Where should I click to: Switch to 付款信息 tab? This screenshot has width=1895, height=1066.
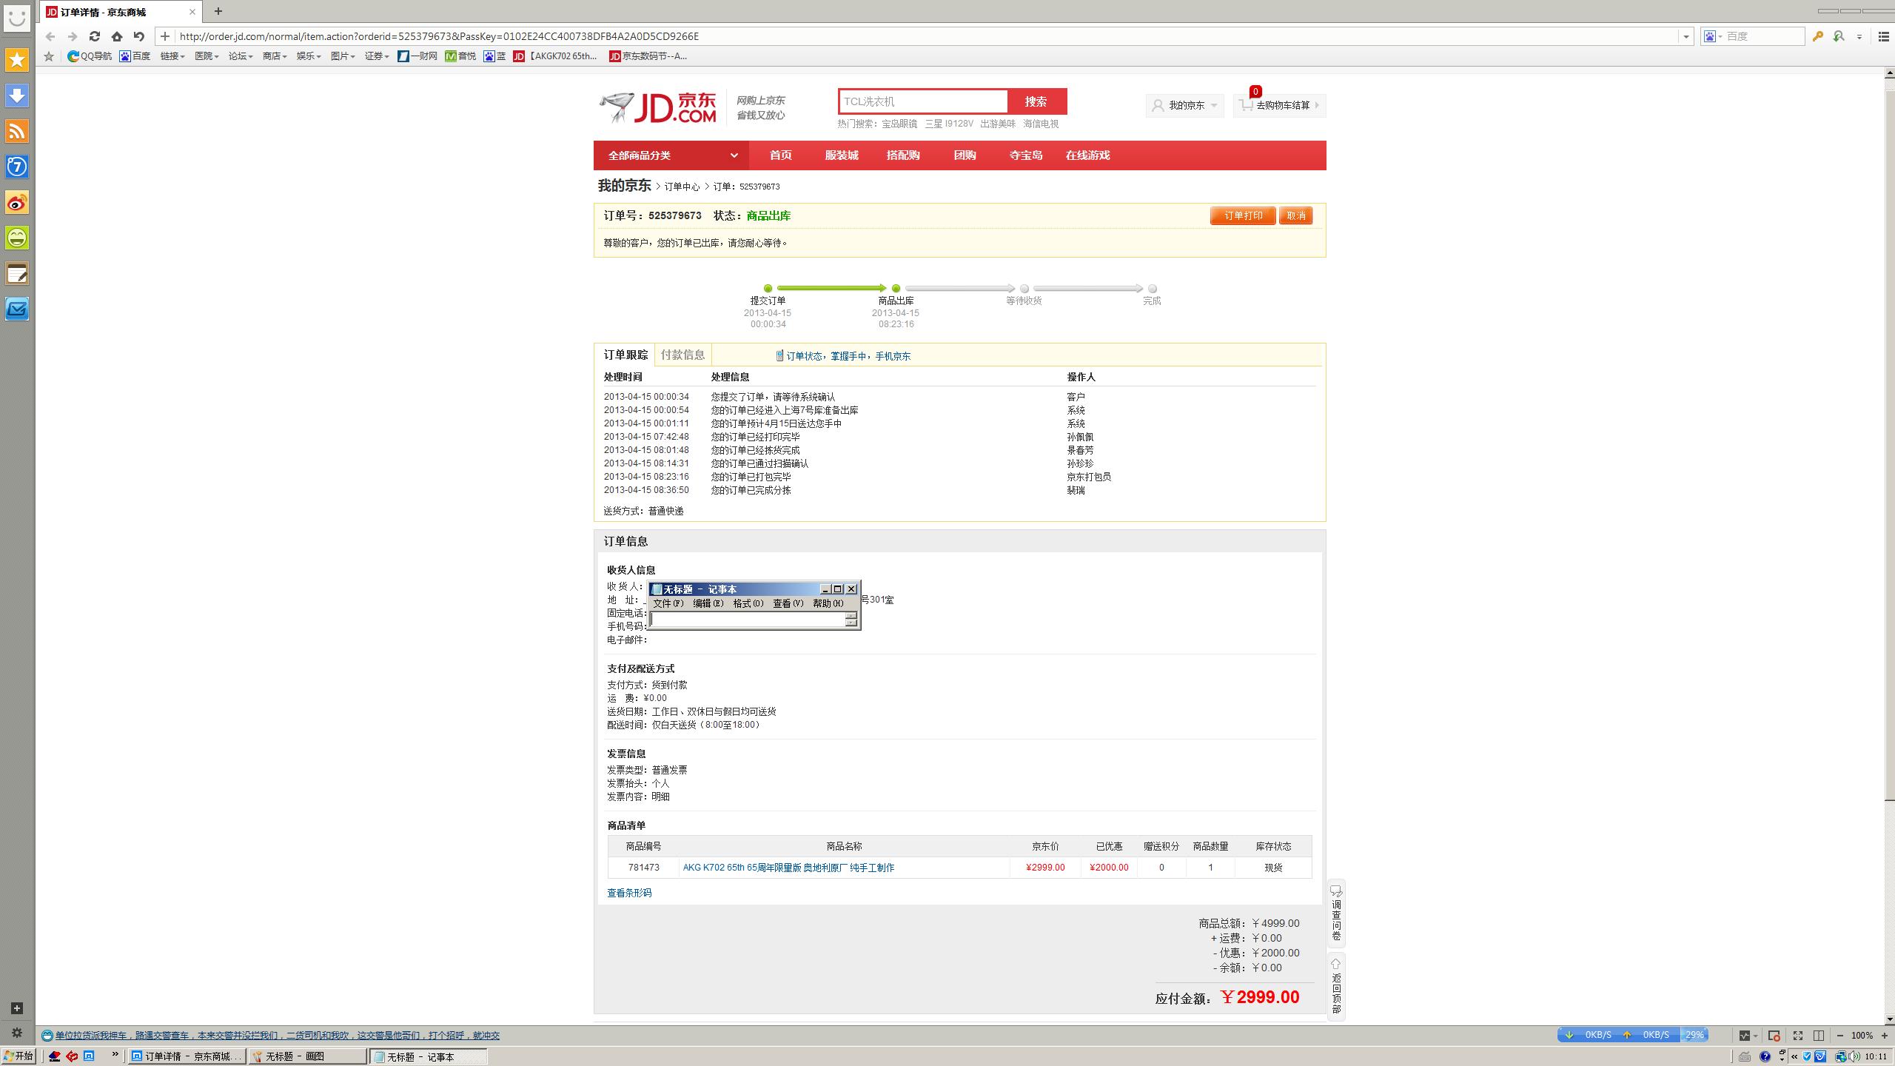point(682,355)
